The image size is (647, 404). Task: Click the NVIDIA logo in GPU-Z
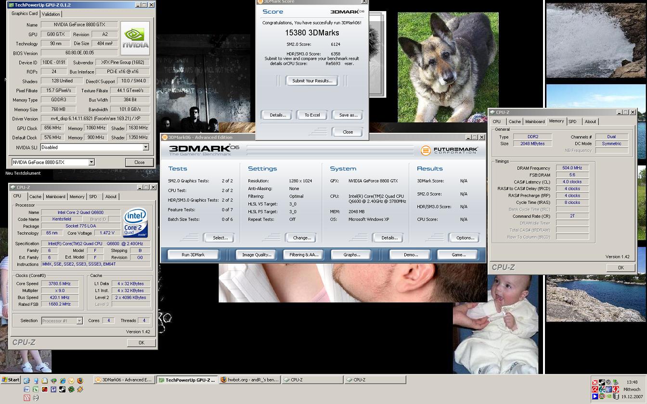click(135, 38)
